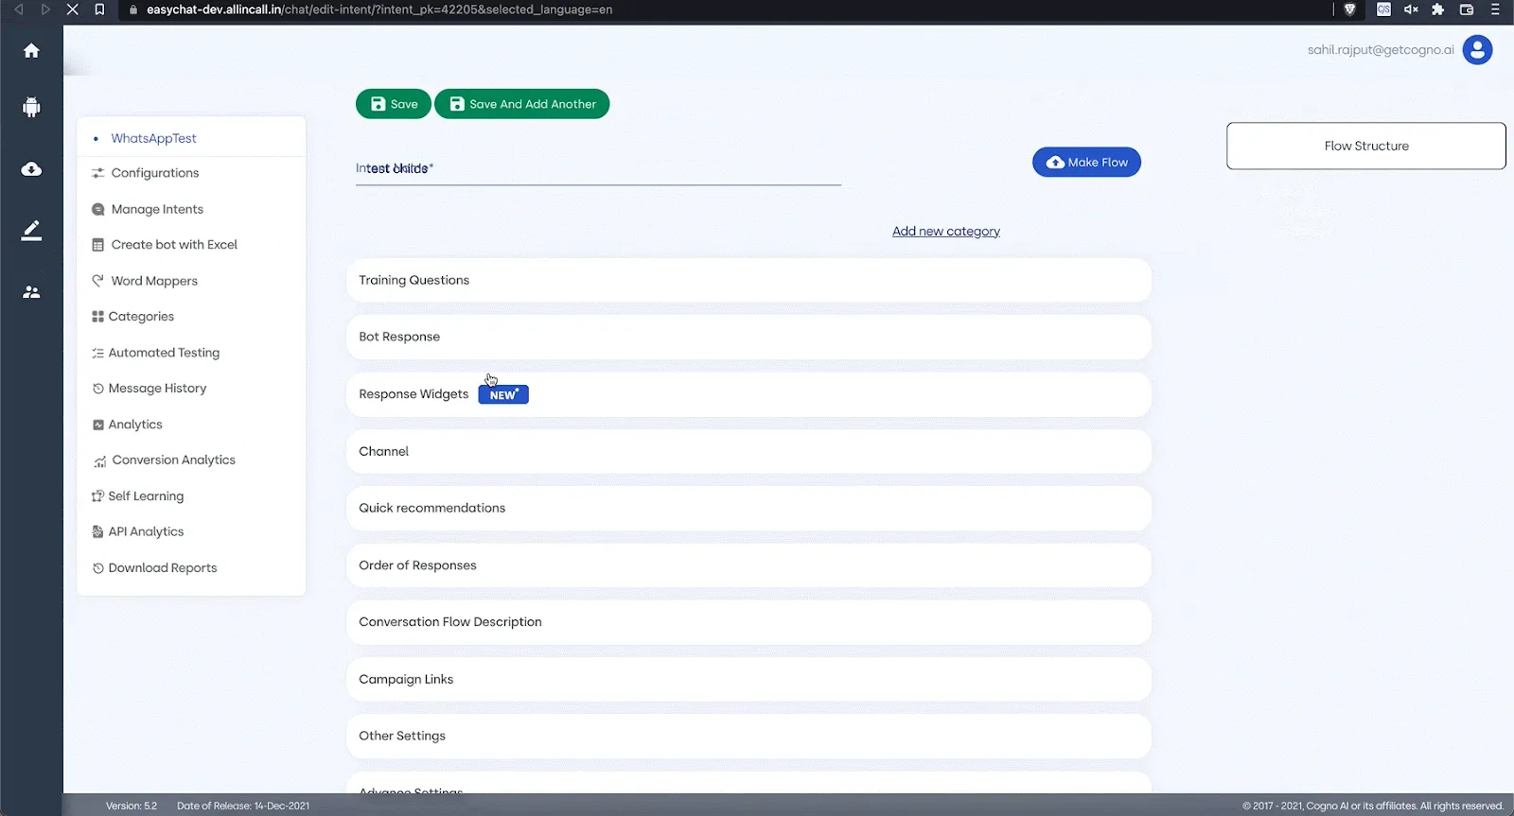
Task: Open the browser extensions puzzle icon
Action: [x=1438, y=9]
